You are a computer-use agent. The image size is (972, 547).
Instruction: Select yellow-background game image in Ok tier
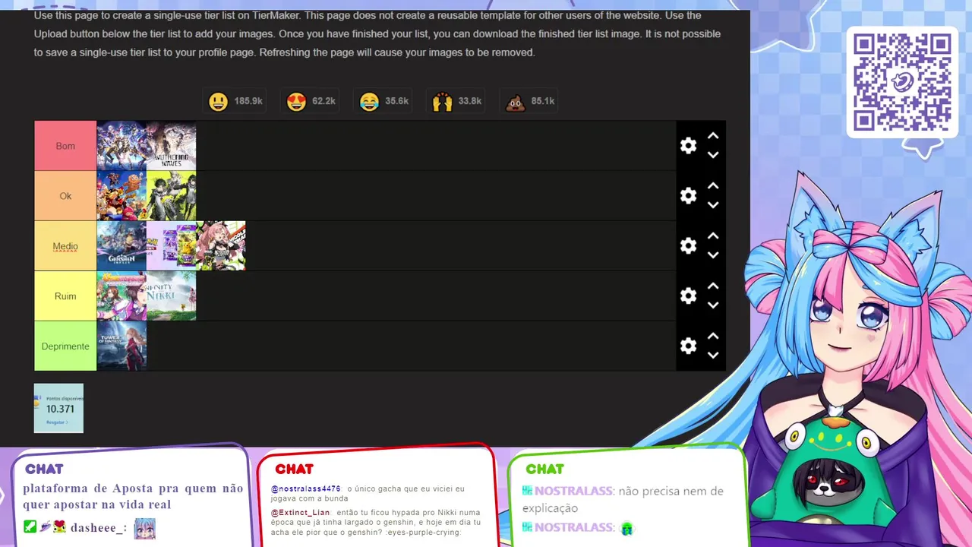(x=171, y=196)
